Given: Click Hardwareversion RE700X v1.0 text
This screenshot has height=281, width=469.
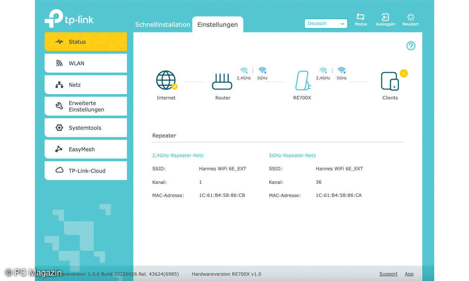Looking at the screenshot, I should (227, 274).
